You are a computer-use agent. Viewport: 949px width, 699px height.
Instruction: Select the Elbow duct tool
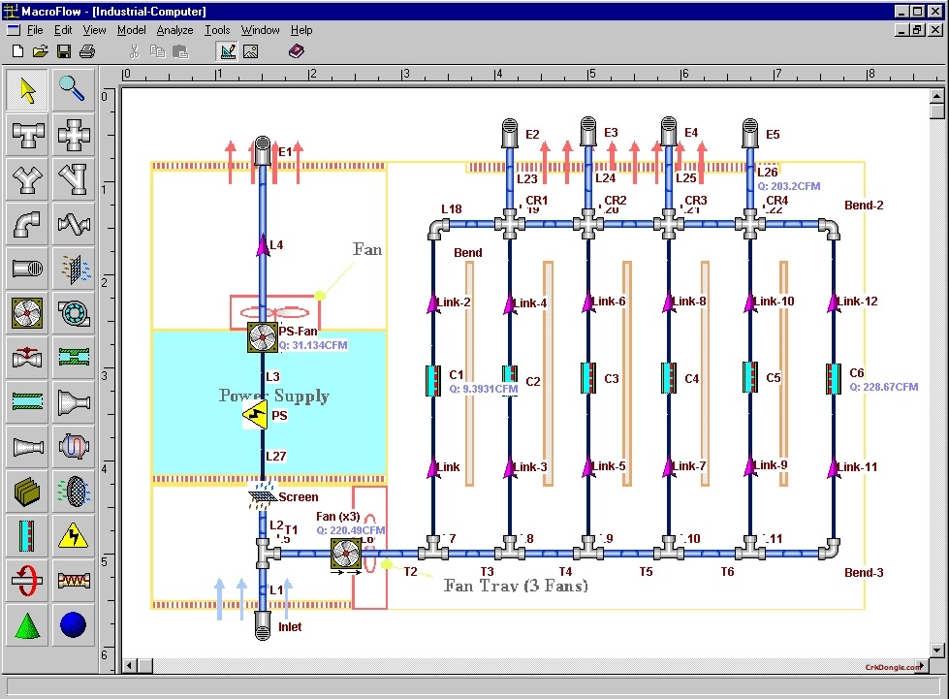click(x=26, y=224)
